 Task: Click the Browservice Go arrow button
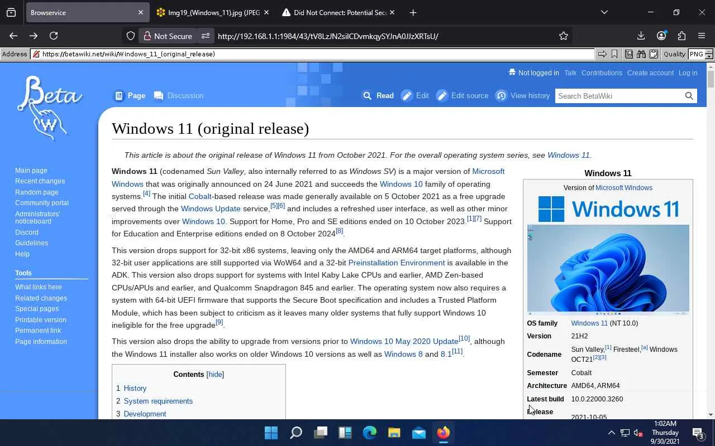point(602,54)
